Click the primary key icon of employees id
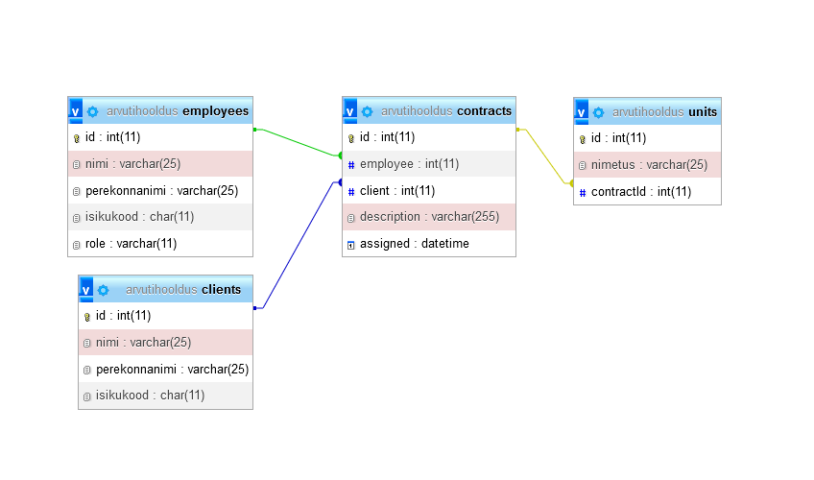The height and width of the screenshot is (480, 814). point(77,137)
